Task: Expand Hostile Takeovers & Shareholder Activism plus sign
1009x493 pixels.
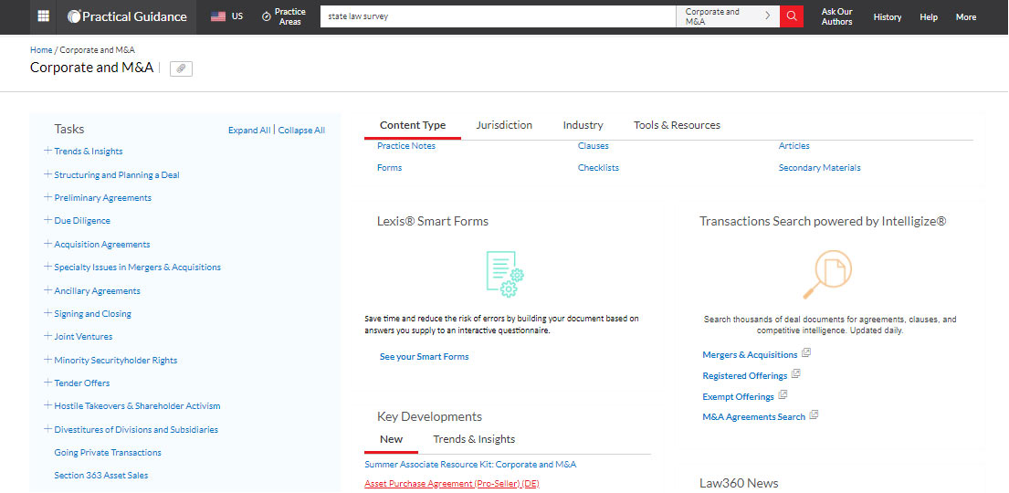Action: pos(47,405)
